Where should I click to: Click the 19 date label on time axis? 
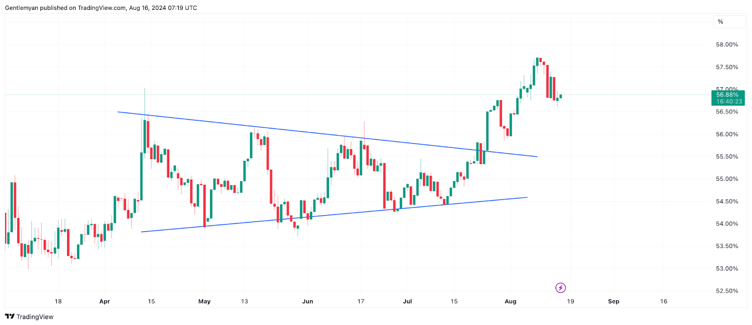point(570,301)
